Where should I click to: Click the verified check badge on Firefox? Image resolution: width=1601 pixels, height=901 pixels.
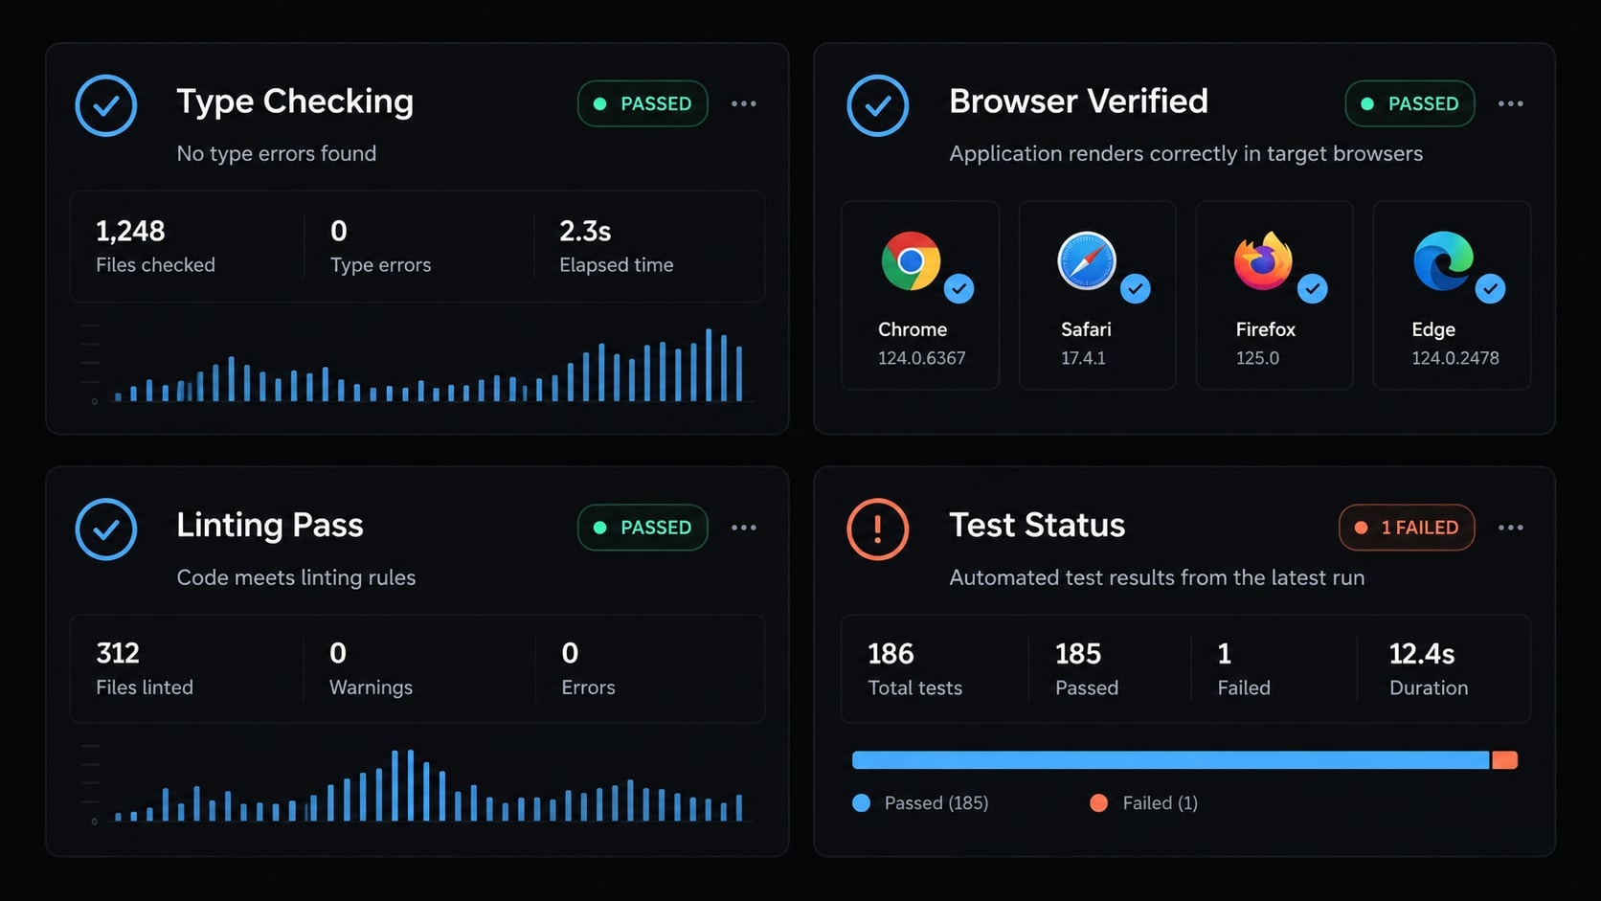(x=1312, y=288)
